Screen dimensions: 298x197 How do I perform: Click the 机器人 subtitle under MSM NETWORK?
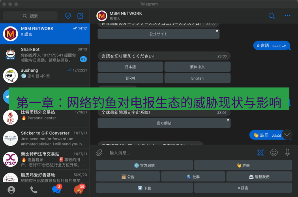pos(115,19)
